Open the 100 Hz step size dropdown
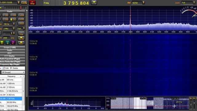197x111 pixels. click(14, 24)
